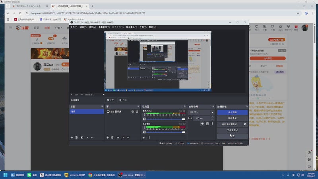Add a new scene transition with plus icon
Viewport: 318px width, 179px height.
pos(202,124)
